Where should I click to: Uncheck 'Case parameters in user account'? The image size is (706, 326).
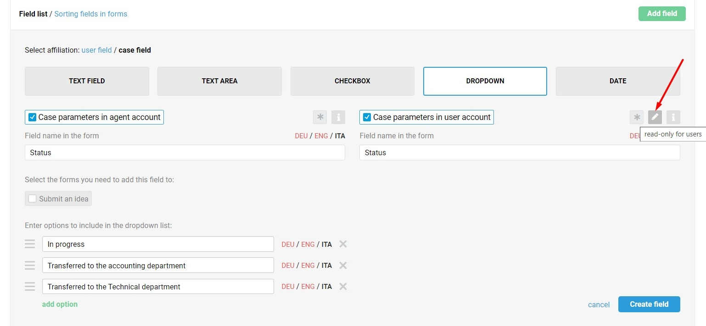(x=367, y=117)
